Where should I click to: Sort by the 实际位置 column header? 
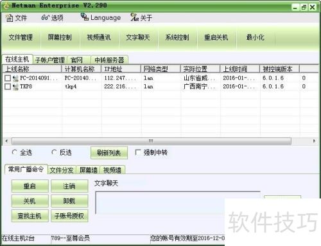[200, 69]
